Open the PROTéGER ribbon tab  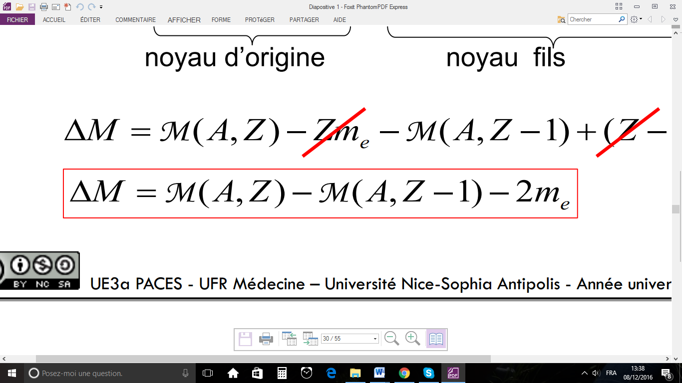[x=260, y=20]
